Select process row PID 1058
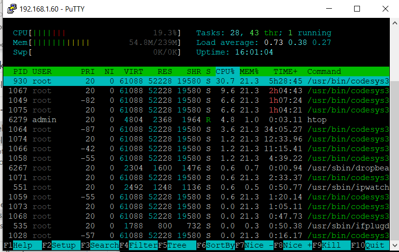The width and height of the screenshot is (399, 252). tap(196, 158)
